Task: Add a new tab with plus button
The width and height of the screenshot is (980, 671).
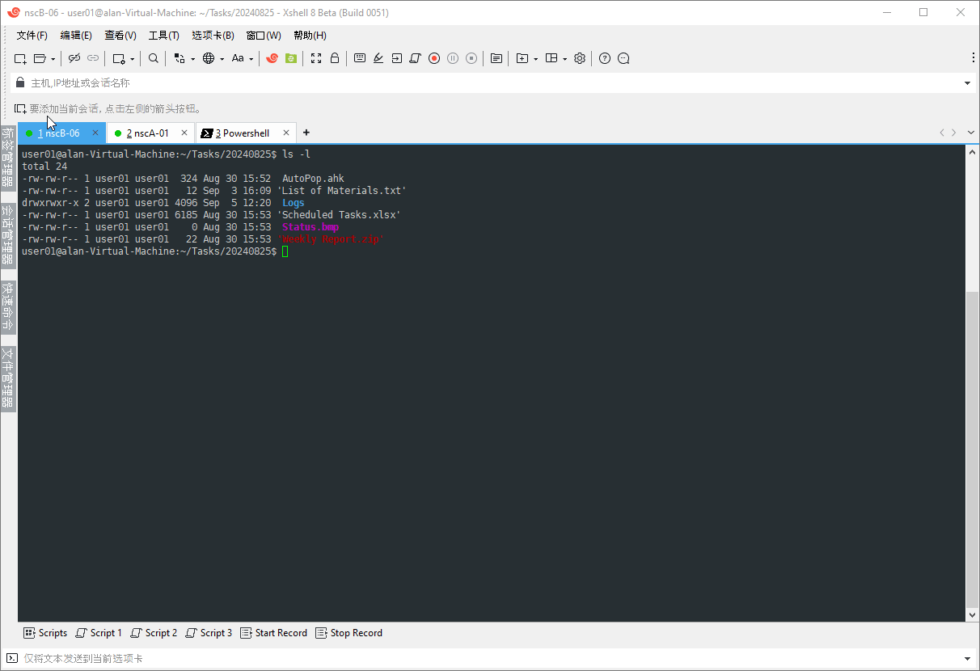Action: tap(306, 133)
